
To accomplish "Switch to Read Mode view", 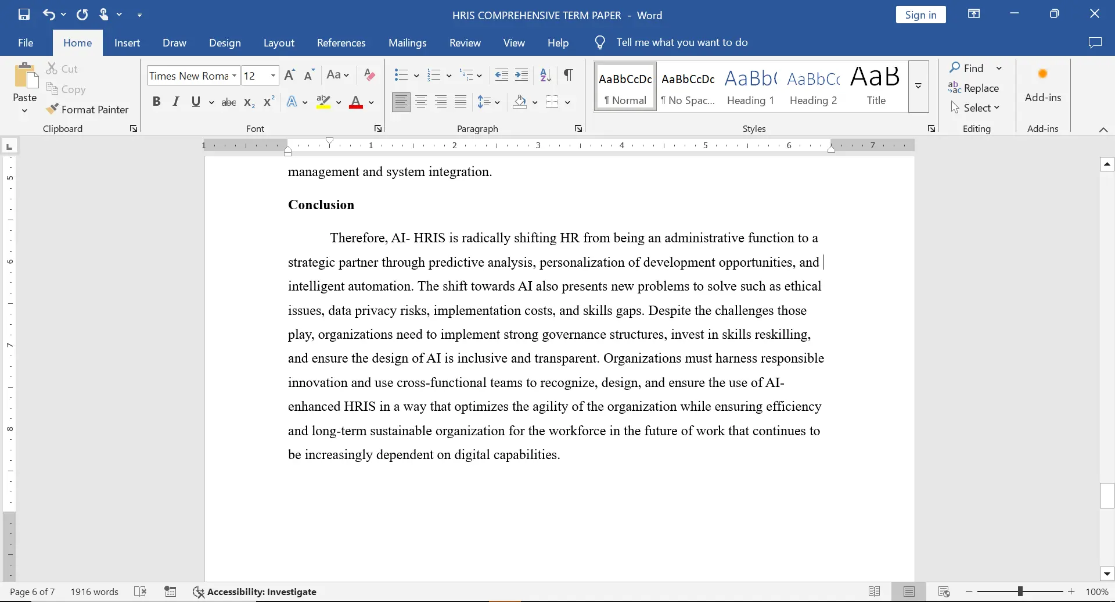I will [x=875, y=592].
